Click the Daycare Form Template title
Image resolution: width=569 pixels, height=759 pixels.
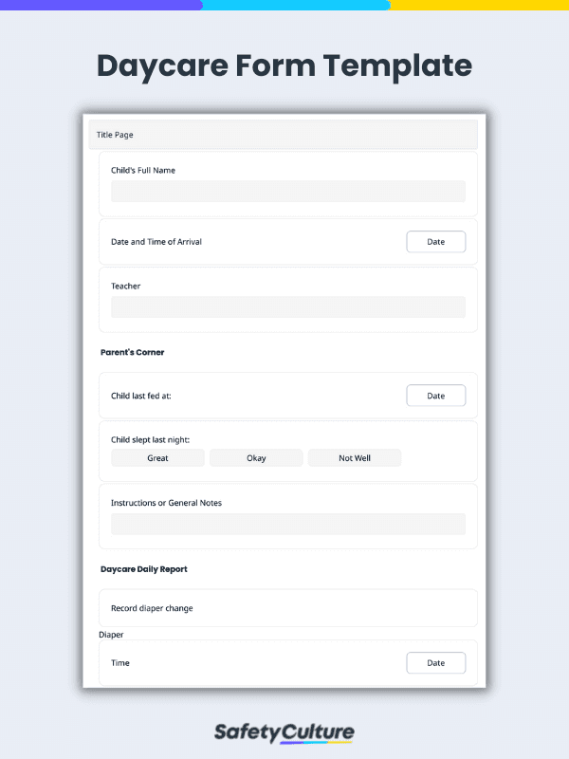284,65
